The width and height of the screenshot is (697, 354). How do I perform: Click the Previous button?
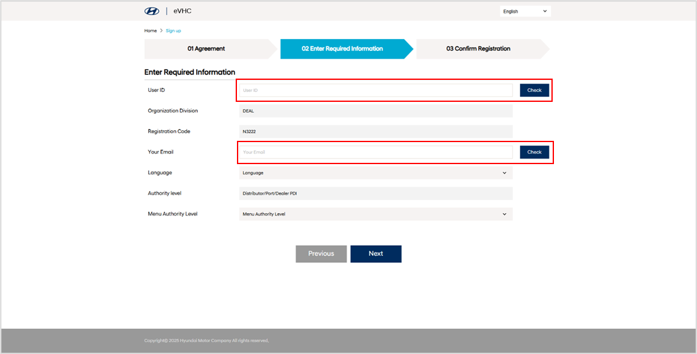point(321,254)
